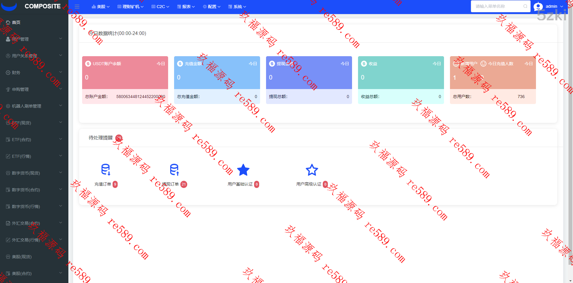The height and width of the screenshot is (283, 573).
Task: Open the 报表 top menu
Action: click(186, 7)
